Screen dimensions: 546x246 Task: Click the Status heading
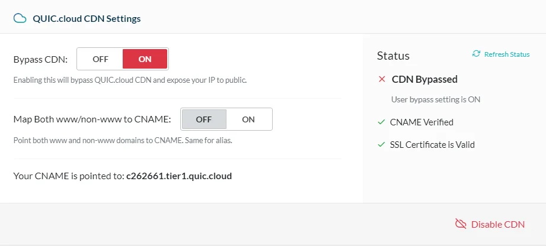coord(393,56)
